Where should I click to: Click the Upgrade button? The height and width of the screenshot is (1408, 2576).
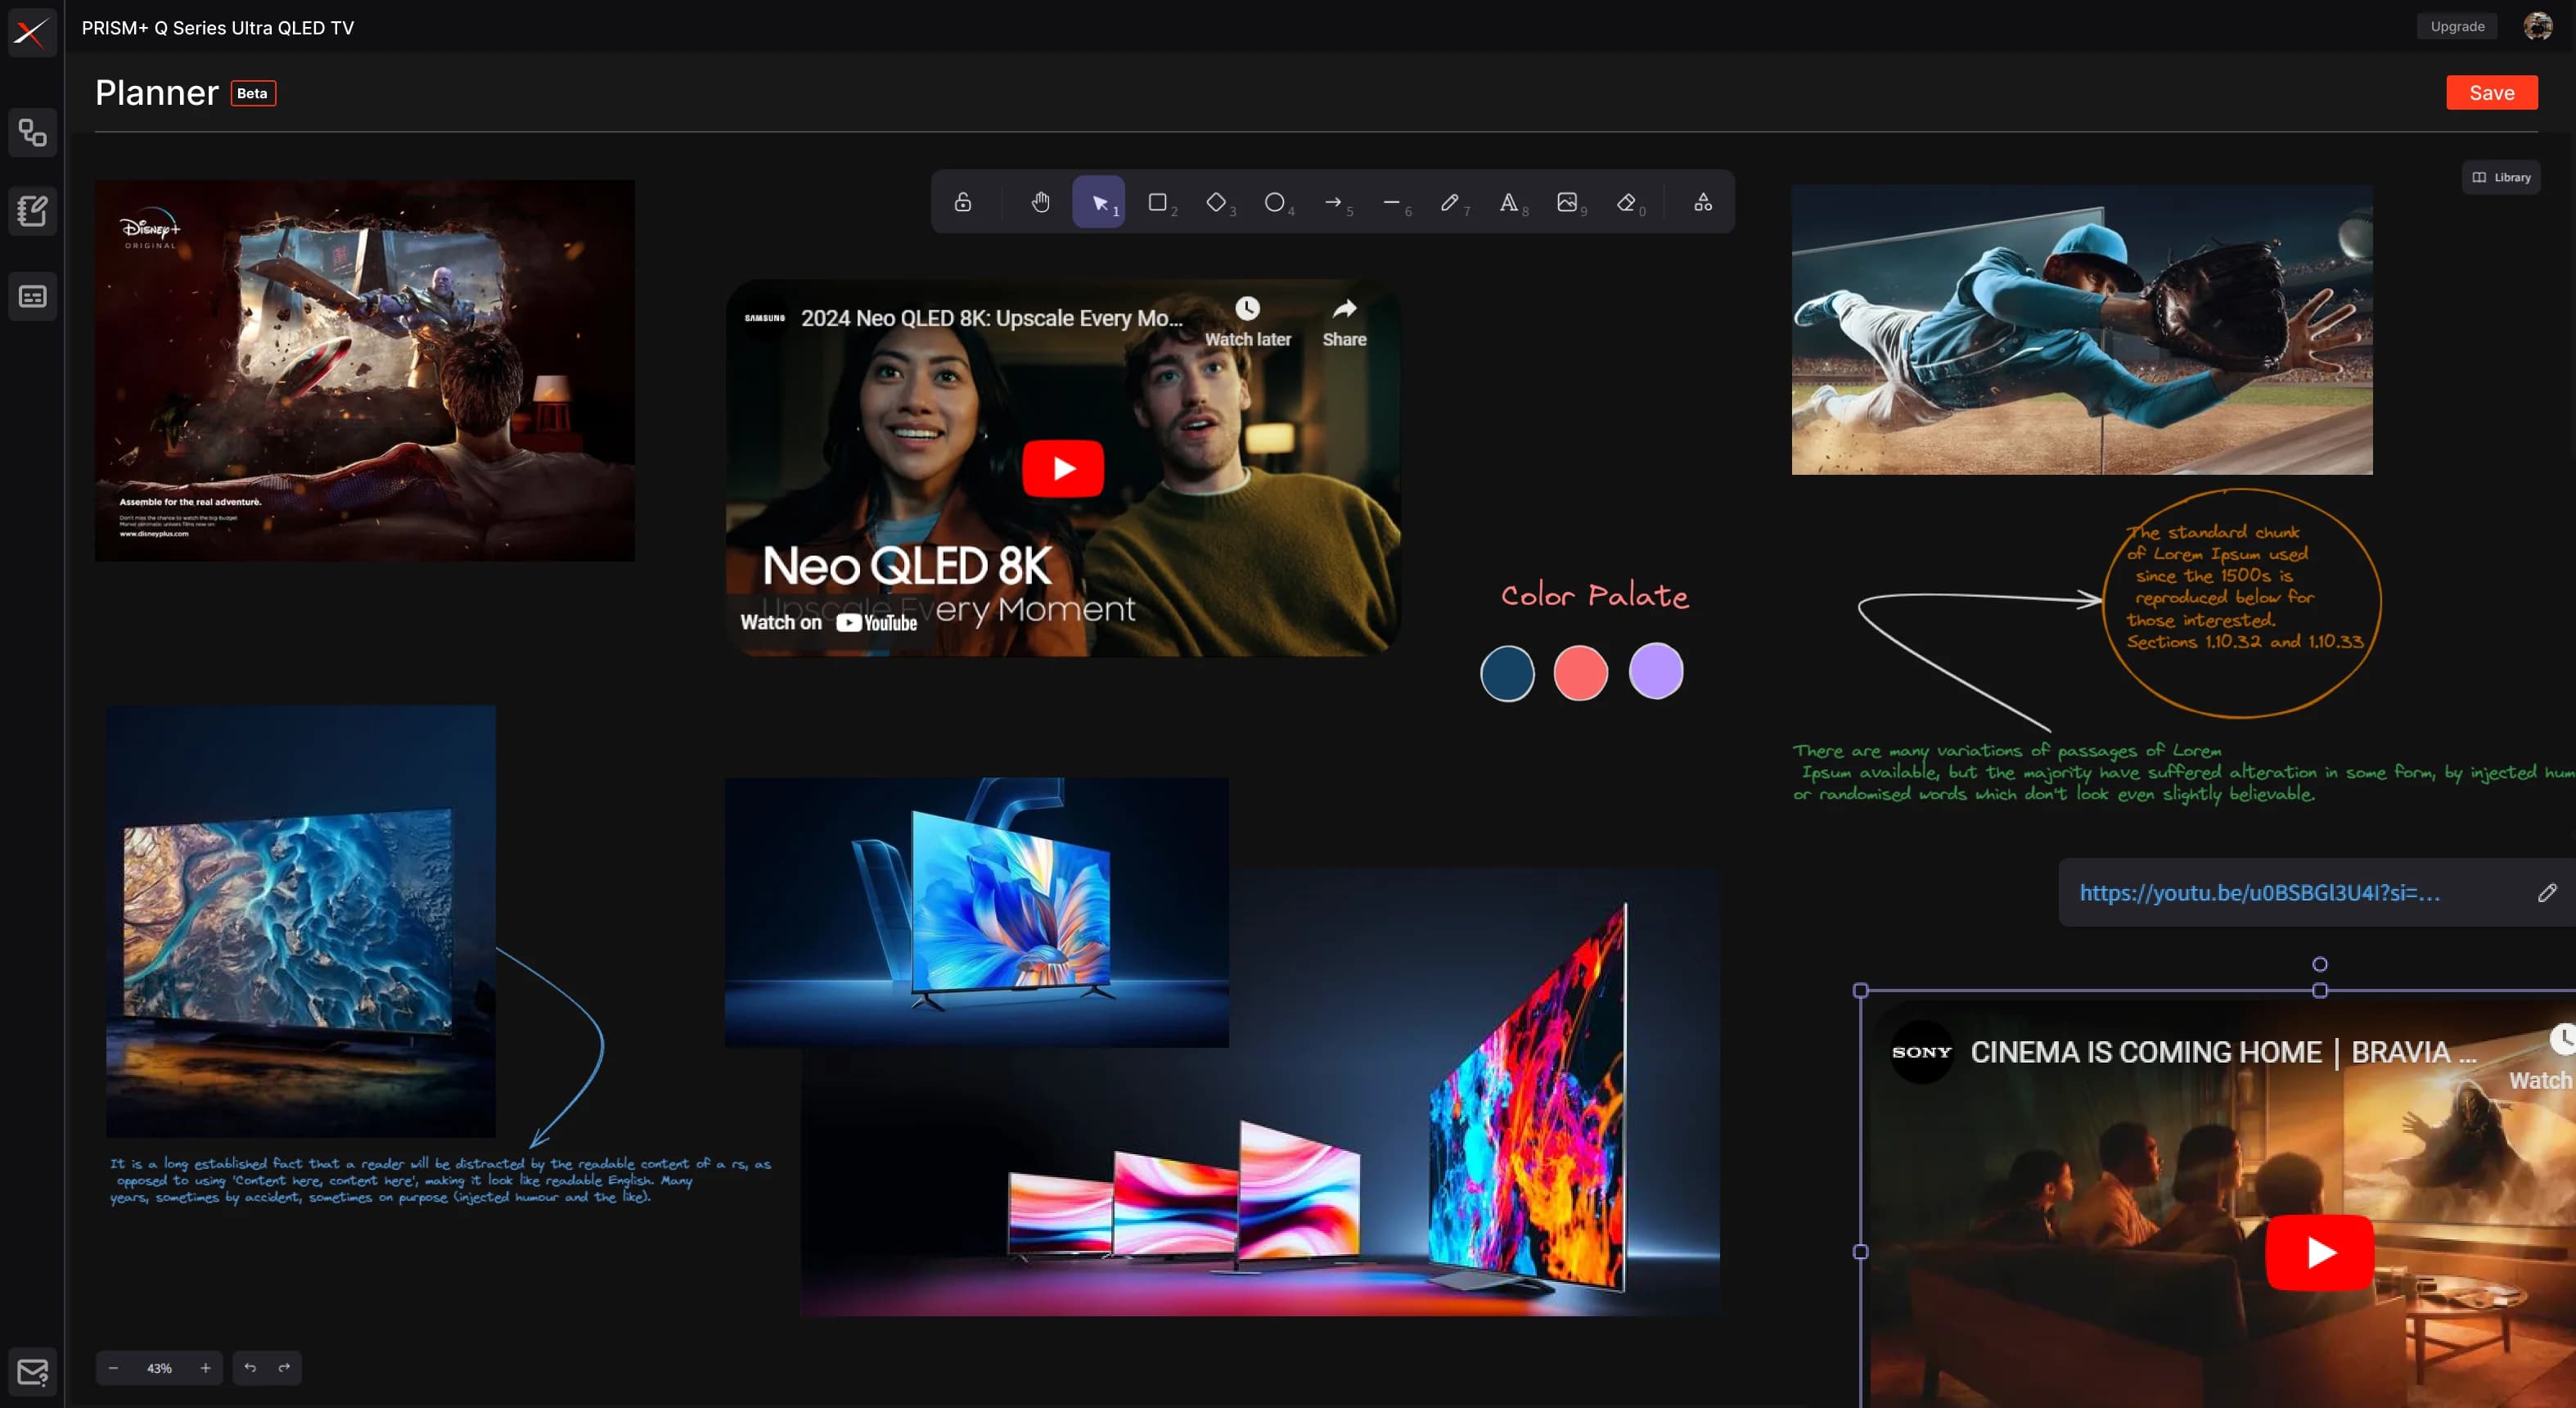[x=2457, y=26]
